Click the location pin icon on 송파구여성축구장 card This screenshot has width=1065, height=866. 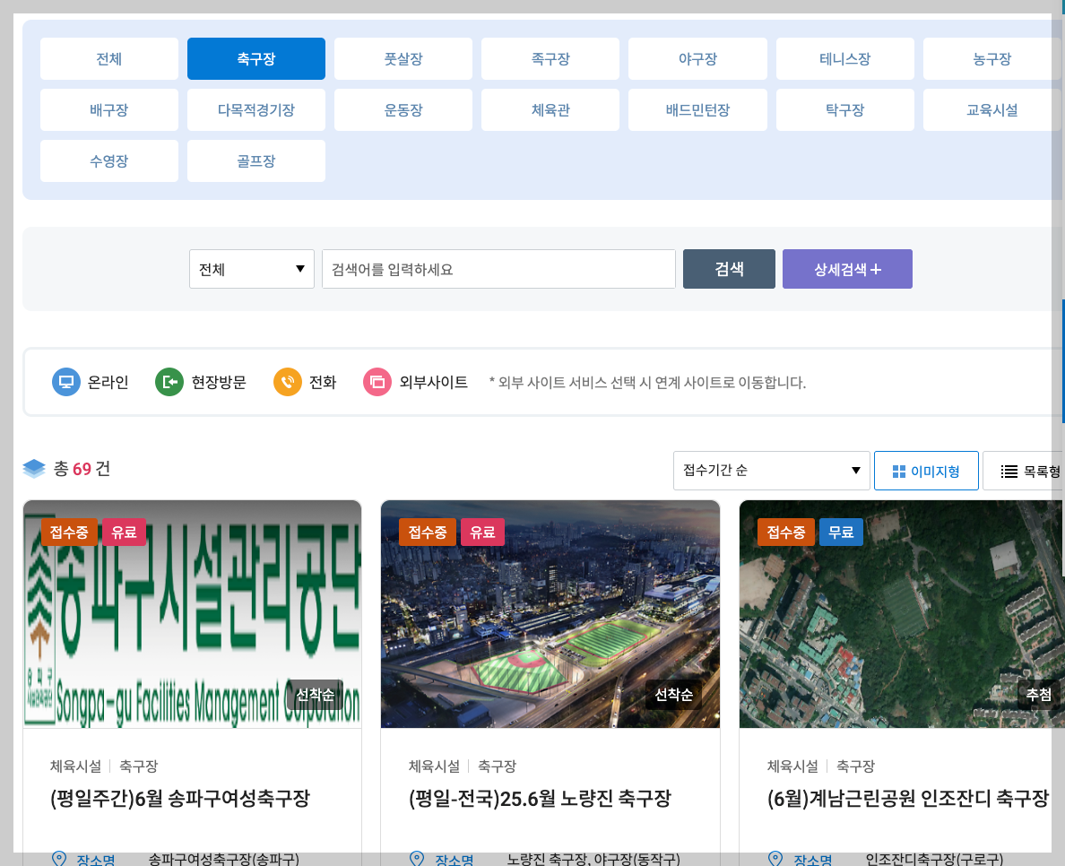(x=59, y=859)
